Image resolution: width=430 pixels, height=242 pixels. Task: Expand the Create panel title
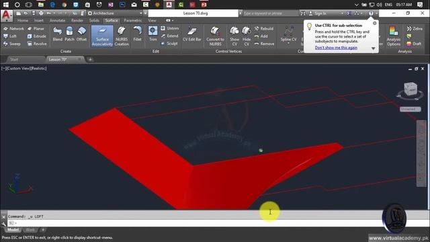[66, 51]
